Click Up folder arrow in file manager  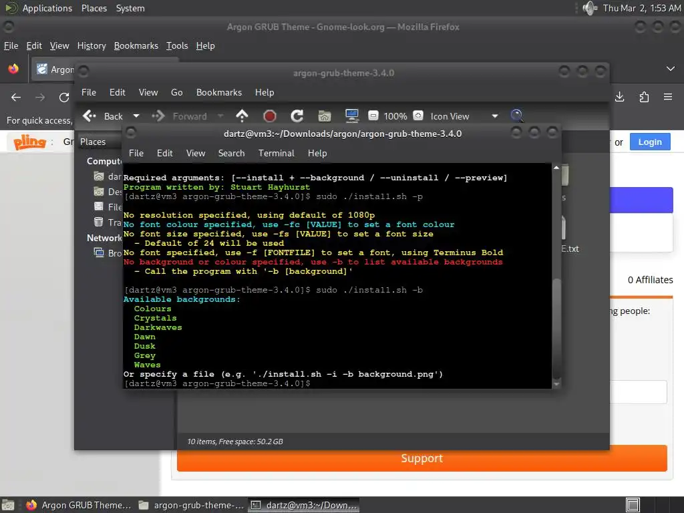[242, 116]
